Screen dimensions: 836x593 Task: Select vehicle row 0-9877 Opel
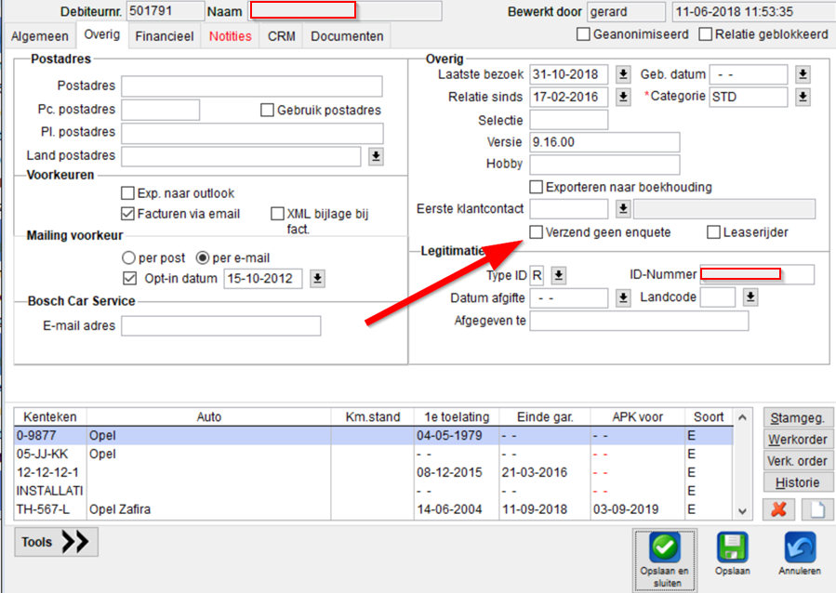(x=373, y=436)
